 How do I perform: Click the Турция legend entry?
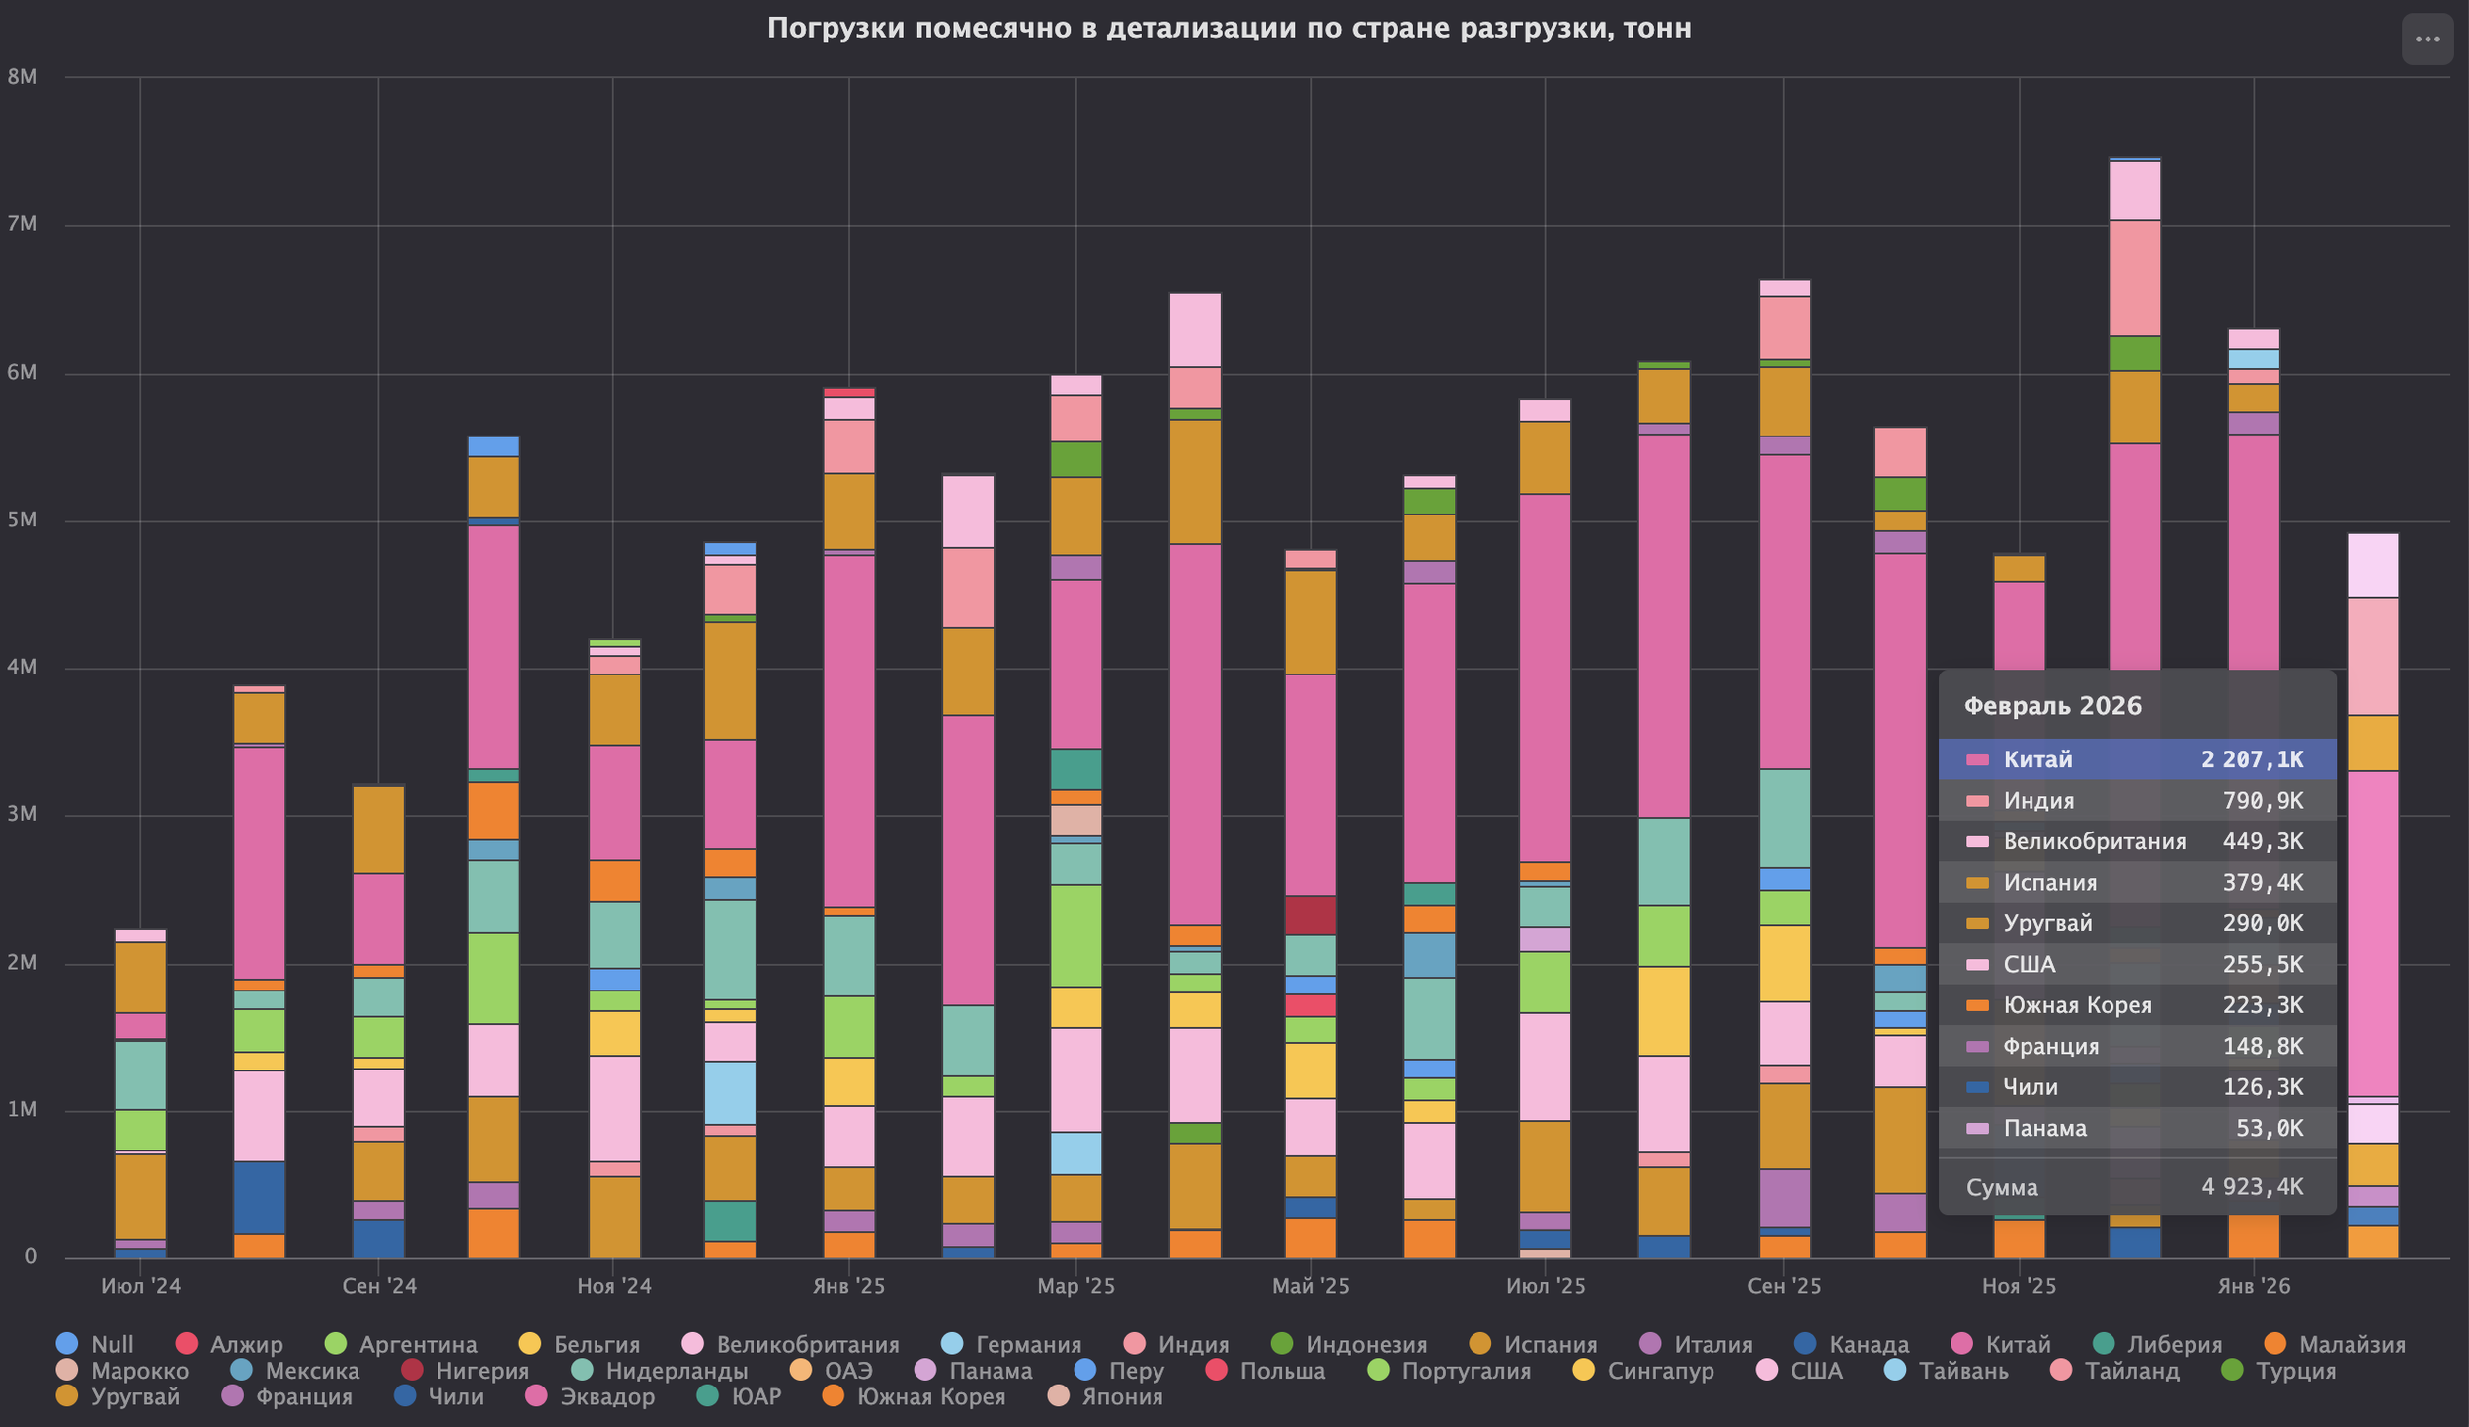pos(2295,1371)
